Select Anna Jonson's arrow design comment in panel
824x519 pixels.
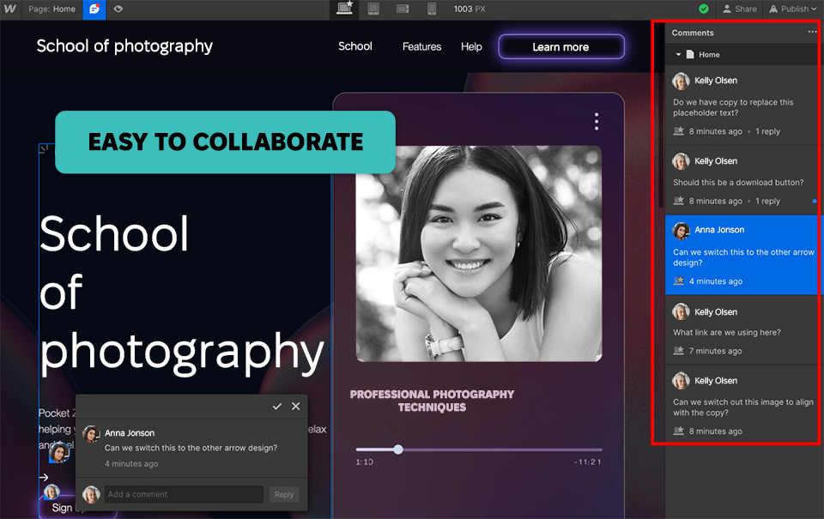tap(741, 255)
